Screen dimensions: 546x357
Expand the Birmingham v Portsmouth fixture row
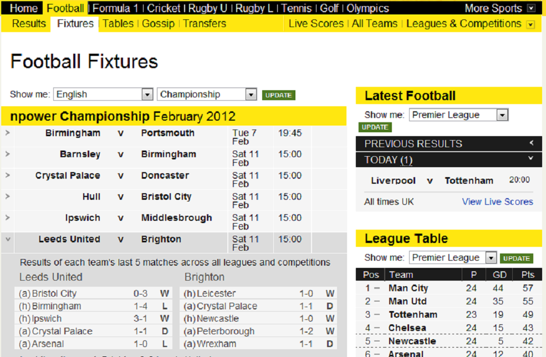click(x=8, y=132)
